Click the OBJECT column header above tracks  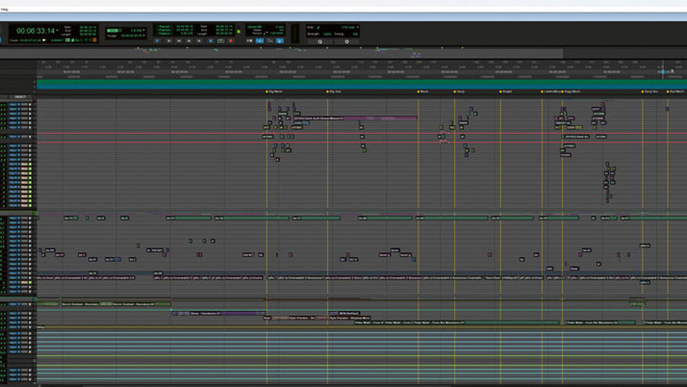pos(20,96)
